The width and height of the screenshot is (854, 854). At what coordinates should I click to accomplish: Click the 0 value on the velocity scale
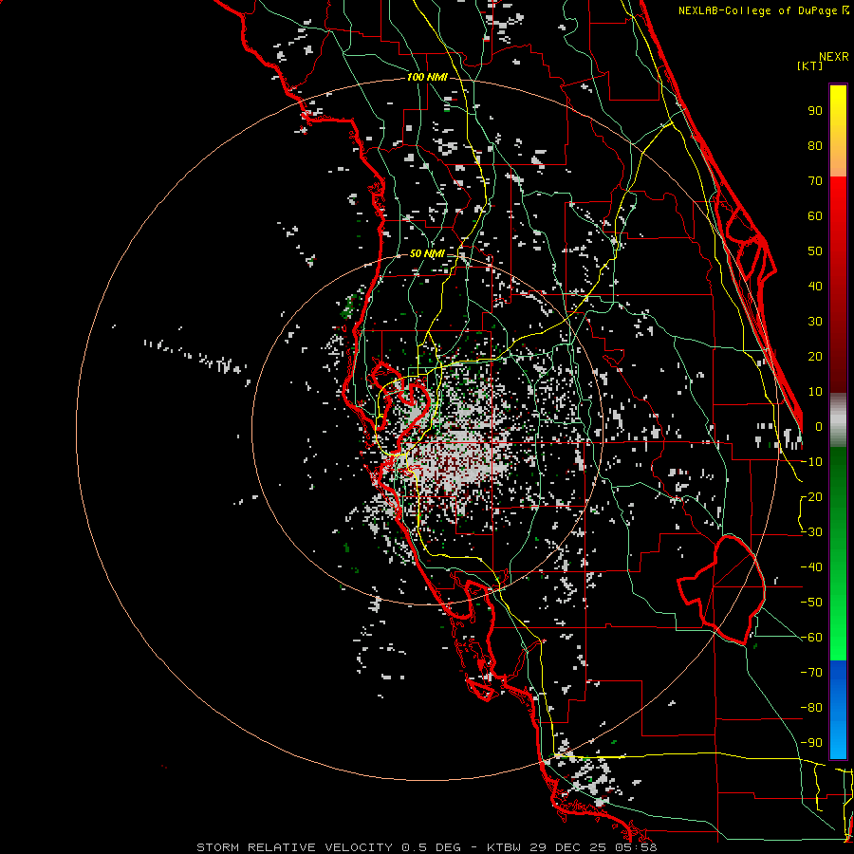(819, 427)
